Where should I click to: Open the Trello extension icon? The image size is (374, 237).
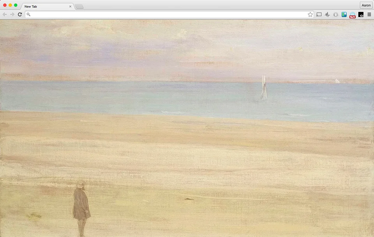point(344,14)
